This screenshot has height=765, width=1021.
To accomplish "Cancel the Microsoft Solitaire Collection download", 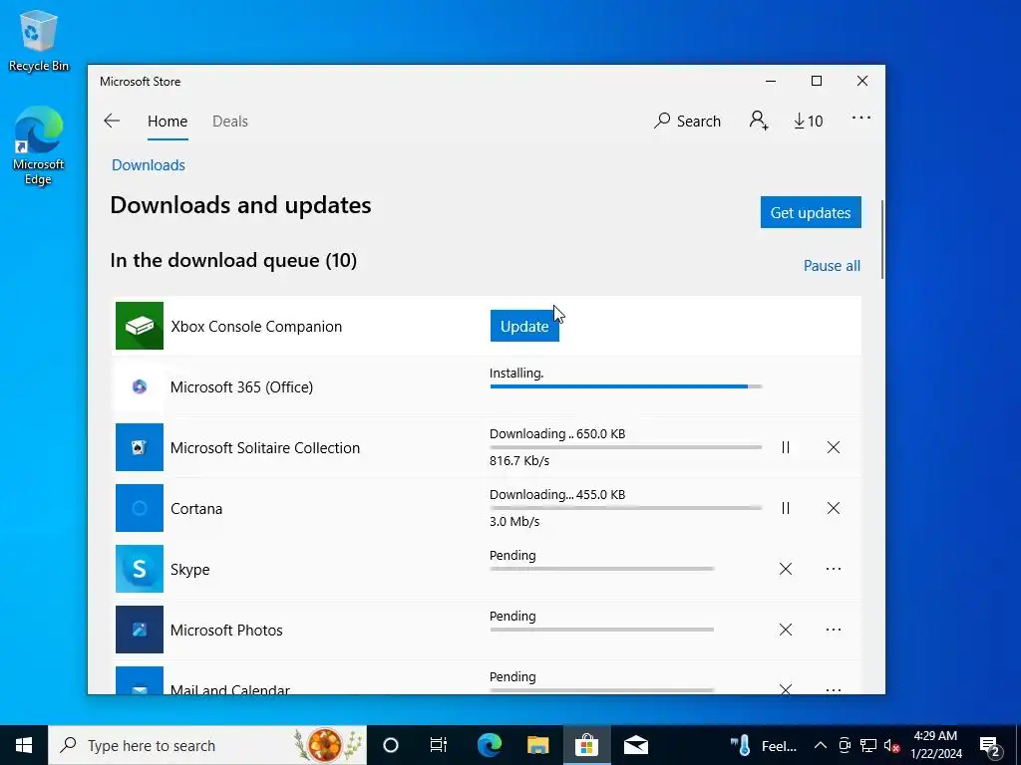I will [x=834, y=447].
